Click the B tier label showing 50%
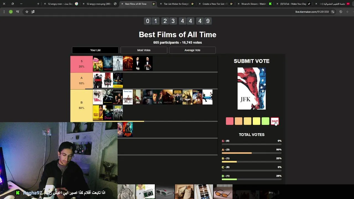Viewport: 354px width, 199px height. coord(81,105)
